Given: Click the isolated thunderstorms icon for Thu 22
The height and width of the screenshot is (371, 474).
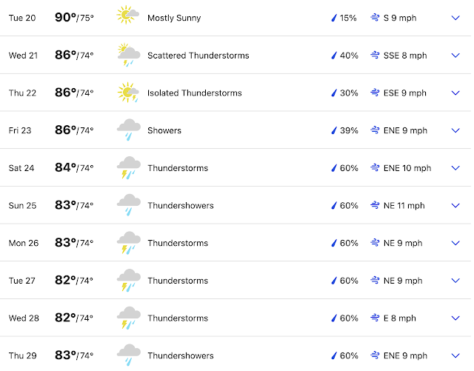Looking at the screenshot, I should click(128, 93).
